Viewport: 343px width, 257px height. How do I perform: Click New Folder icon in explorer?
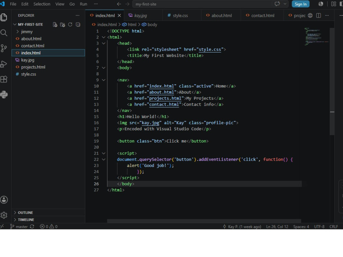point(62,24)
